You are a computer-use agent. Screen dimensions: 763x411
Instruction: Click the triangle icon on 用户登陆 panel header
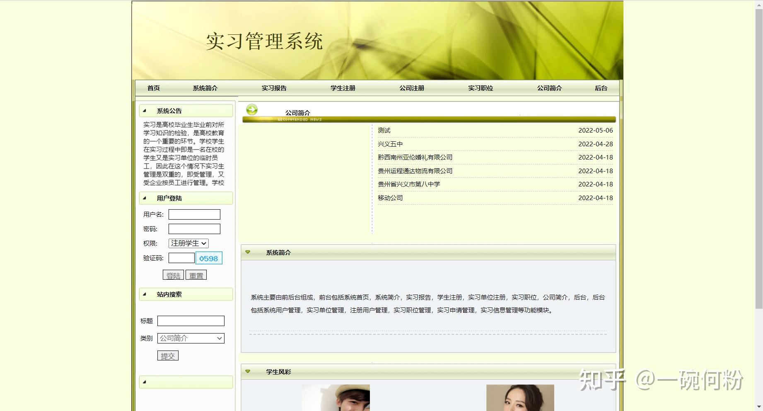tap(144, 198)
